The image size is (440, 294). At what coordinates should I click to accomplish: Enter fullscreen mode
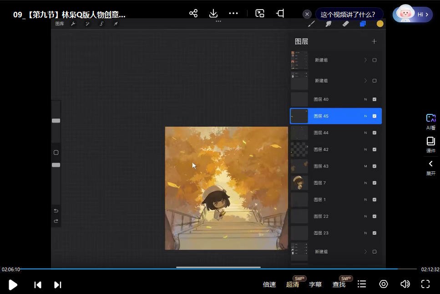click(425, 284)
